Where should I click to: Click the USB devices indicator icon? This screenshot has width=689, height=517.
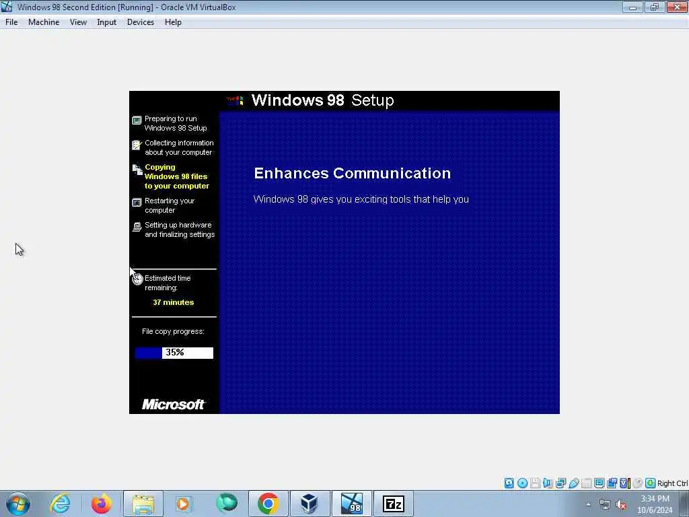coord(574,483)
